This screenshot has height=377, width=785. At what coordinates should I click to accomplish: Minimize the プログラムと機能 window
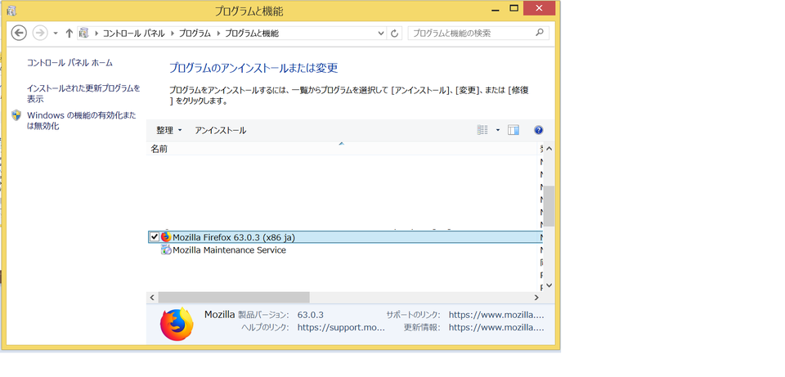pyautogui.click(x=495, y=8)
